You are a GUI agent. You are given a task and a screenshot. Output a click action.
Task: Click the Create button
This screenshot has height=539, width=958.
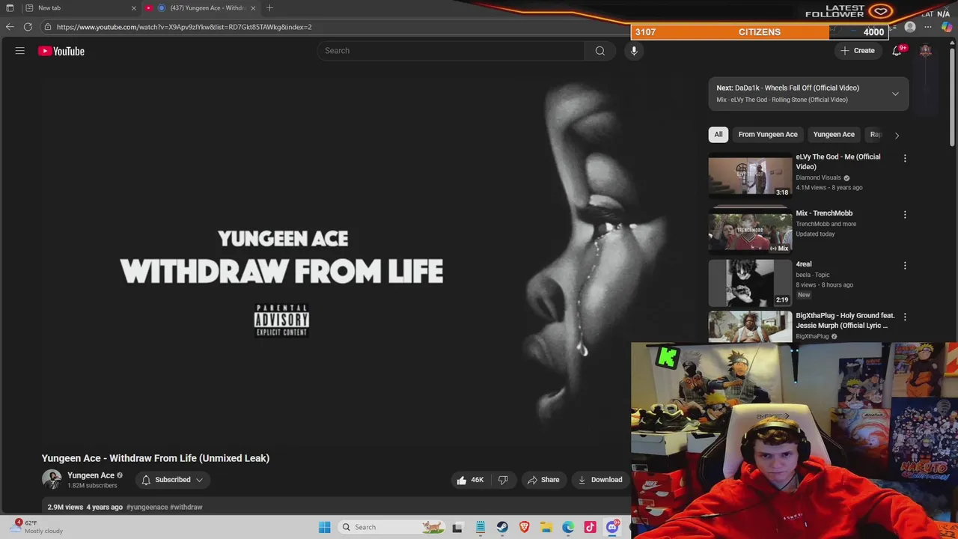click(858, 51)
